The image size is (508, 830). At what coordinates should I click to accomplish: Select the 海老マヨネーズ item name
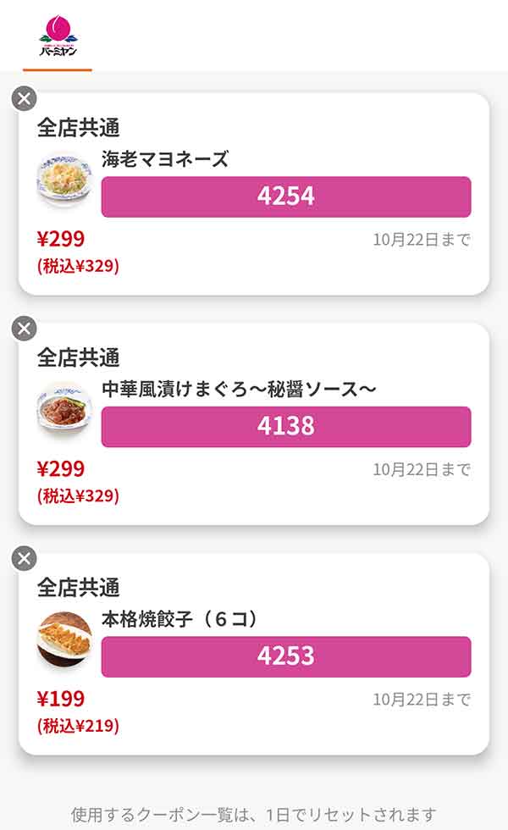[165, 159]
